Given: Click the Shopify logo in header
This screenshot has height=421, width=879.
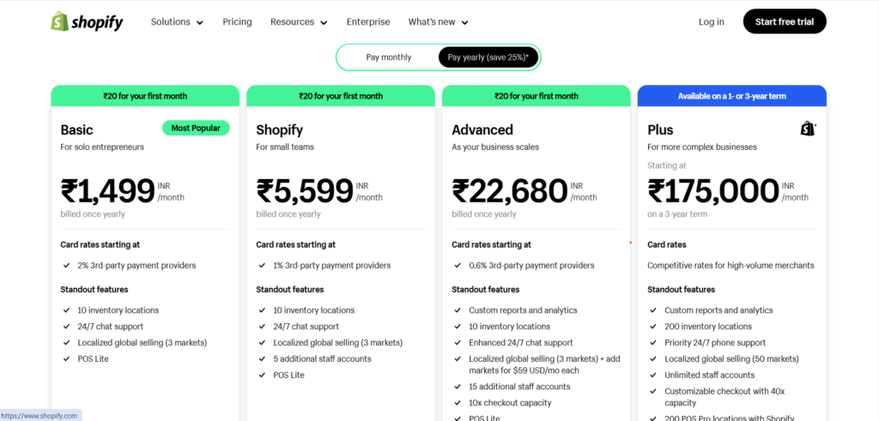Looking at the screenshot, I should [x=87, y=21].
